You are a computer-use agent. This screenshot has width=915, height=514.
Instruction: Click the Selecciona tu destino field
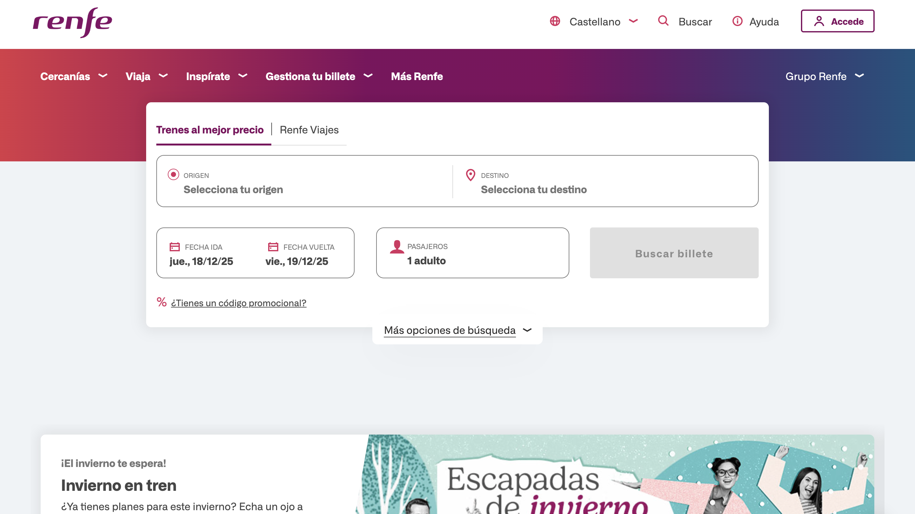click(x=533, y=190)
